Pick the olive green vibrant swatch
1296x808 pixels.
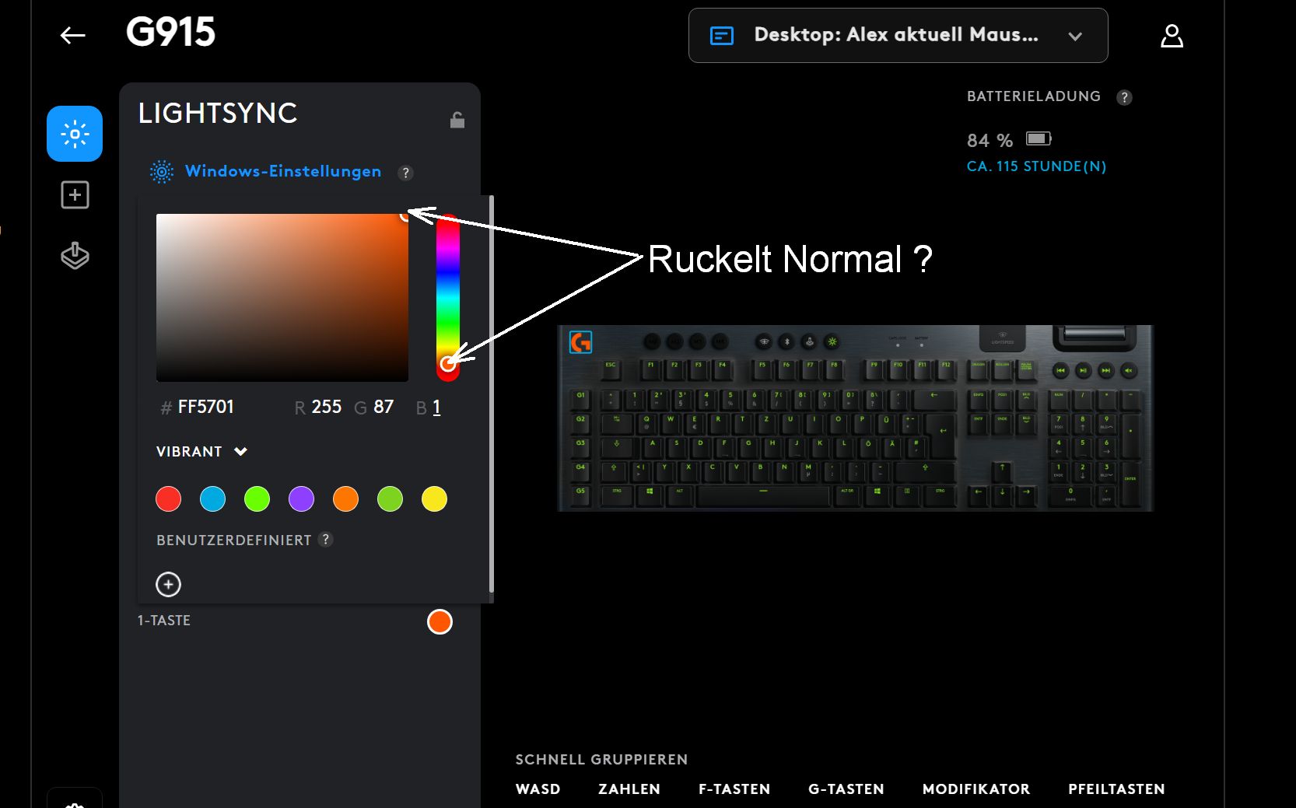click(x=390, y=498)
